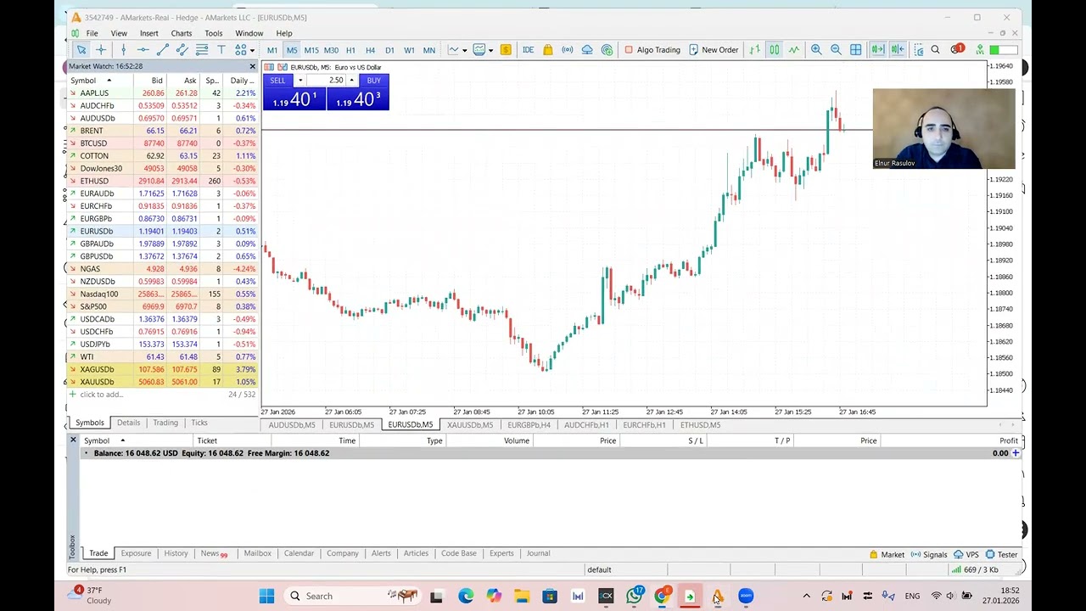Switch timeframe to H1

click(350, 50)
